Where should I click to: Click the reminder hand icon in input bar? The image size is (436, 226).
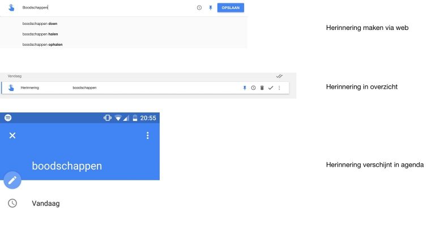click(11, 8)
